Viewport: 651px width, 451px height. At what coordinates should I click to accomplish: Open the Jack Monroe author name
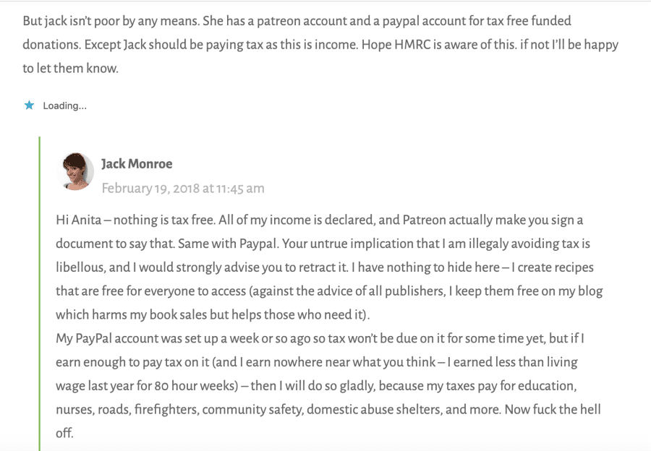pyautogui.click(x=137, y=164)
